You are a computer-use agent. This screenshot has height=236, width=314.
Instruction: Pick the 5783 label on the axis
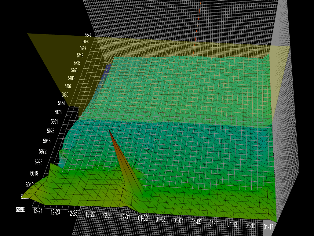coord(71,78)
